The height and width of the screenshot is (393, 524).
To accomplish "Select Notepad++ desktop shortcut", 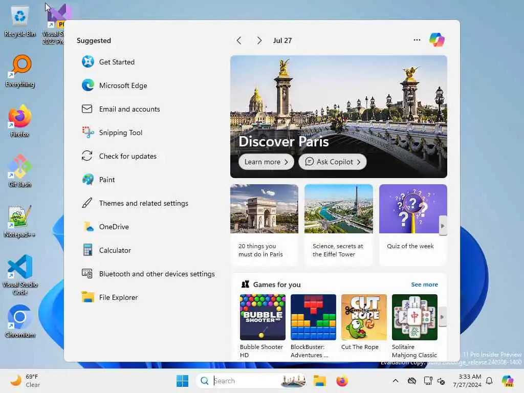I will point(20,221).
